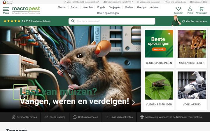Screen dimensions: 210x131
Task: Click the phone icon beside klantenservice
Action: tap(183, 21)
